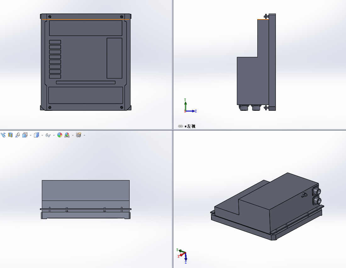This screenshot has height=268, width=346.
Task: Click the Edit Appearance color ball
Action: tap(60, 135)
